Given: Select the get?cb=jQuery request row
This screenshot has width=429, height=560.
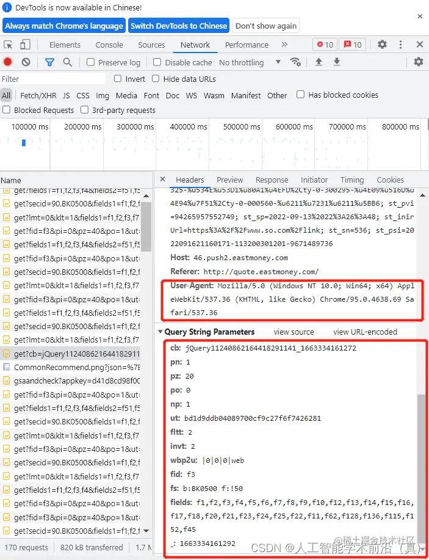Looking at the screenshot, I should [71, 354].
